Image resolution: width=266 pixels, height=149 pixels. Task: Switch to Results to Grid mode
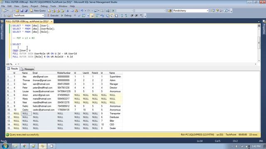tap(112, 16)
